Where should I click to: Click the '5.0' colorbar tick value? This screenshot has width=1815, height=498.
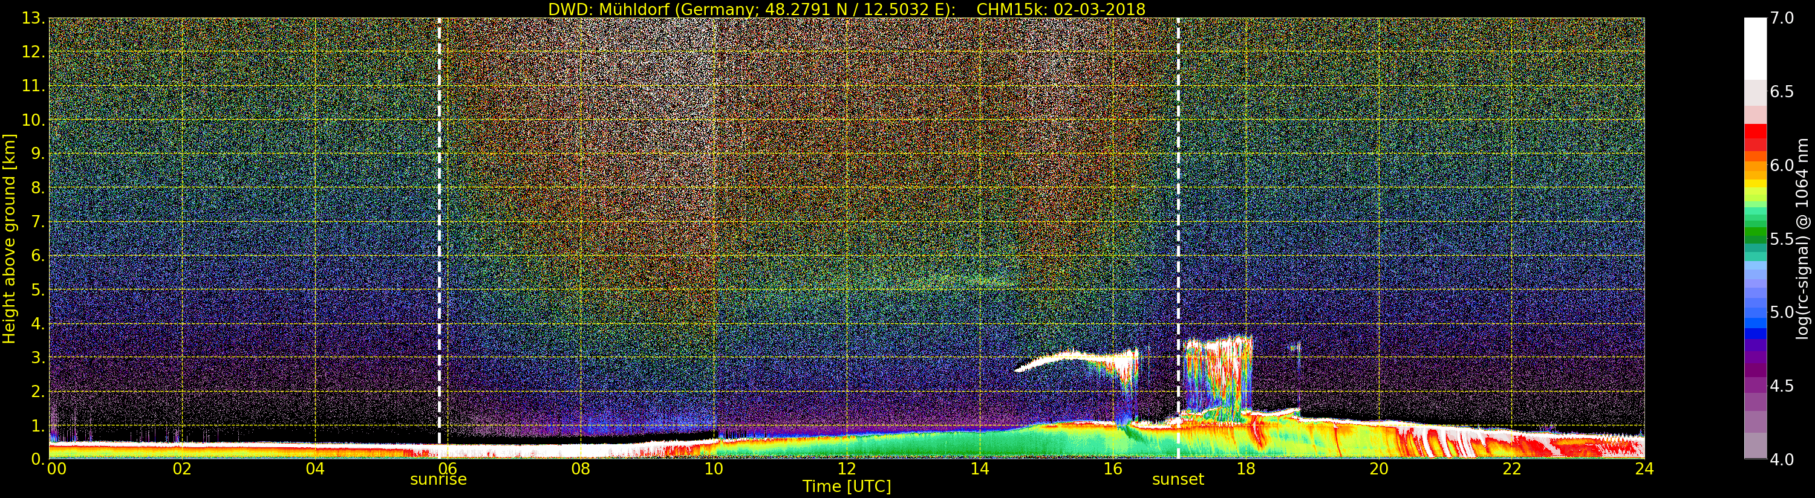coord(1782,312)
